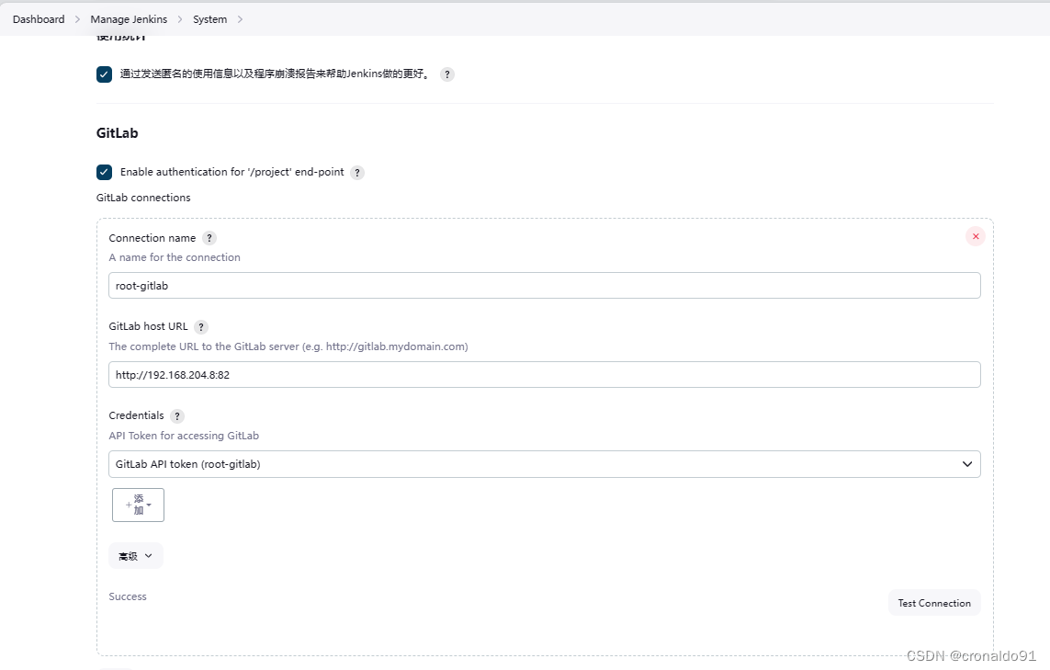Toggle Enable authentication for '/project' end-point
Viewport: 1050px width, 670px height.
point(104,172)
